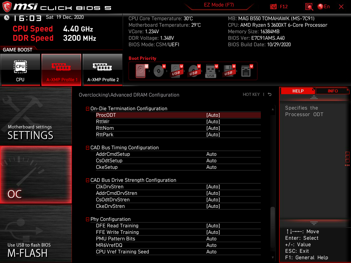Open the AddrCmdDrvStren [Auto] dropdown

(213, 193)
